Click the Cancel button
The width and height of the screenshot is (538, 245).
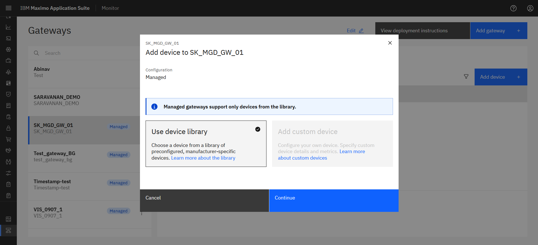click(x=204, y=201)
